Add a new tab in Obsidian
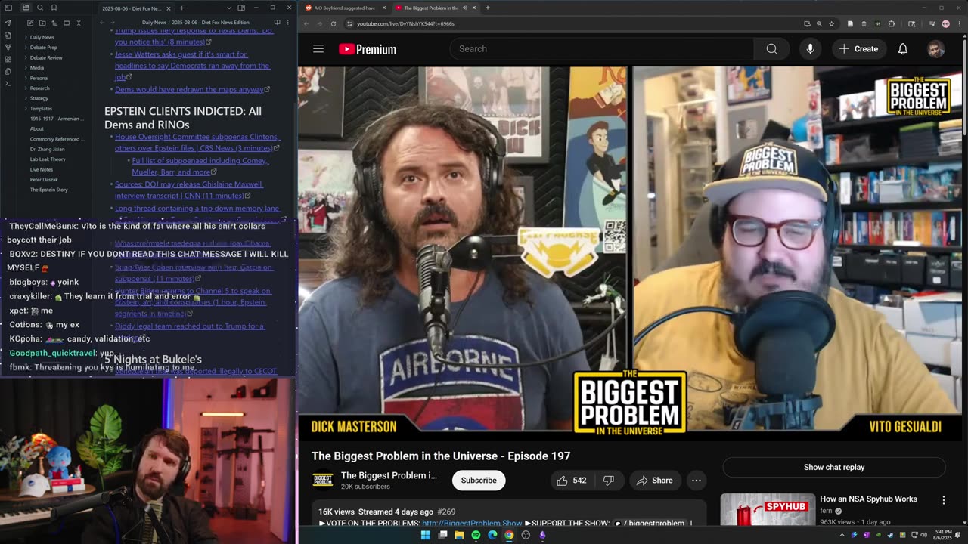 (181, 8)
